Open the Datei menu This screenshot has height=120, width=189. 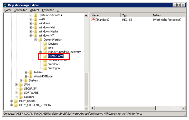pos(8,10)
